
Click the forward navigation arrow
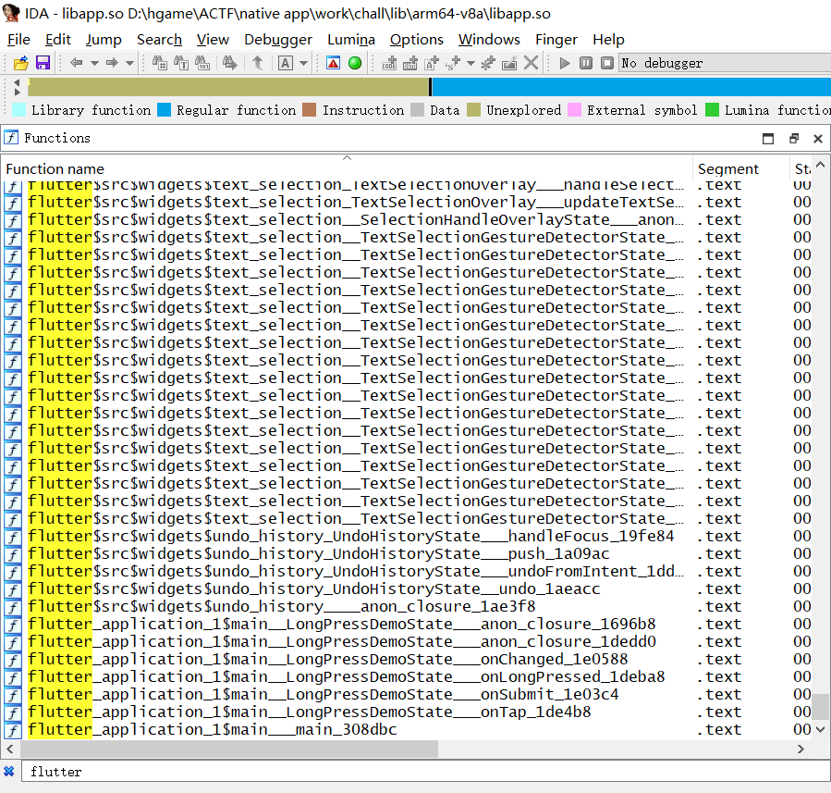[x=111, y=63]
